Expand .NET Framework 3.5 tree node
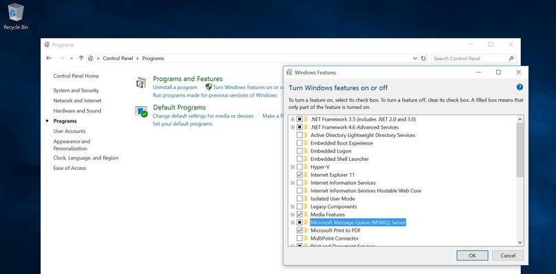The image size is (556, 274). click(x=293, y=119)
